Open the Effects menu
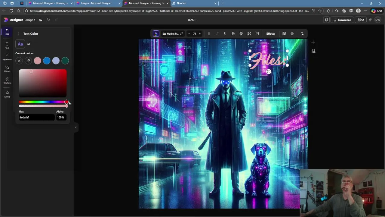The image size is (385, 217). (270, 34)
